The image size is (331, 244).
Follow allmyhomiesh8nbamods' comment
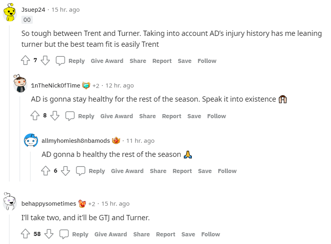227,171
